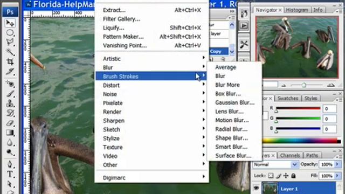Click the Layer 1 thumbnail
Image resolution: width=345 pixels, height=194 pixels.
point(270,188)
